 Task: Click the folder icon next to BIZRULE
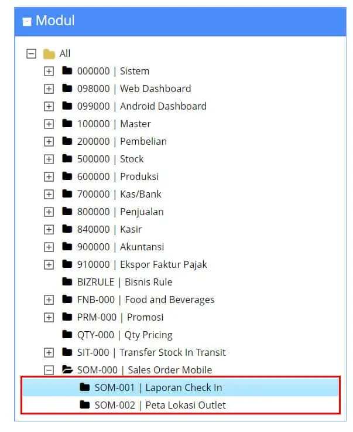pos(67,282)
